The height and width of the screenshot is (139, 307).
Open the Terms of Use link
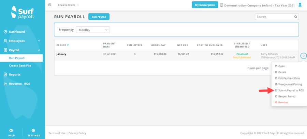(57, 133)
